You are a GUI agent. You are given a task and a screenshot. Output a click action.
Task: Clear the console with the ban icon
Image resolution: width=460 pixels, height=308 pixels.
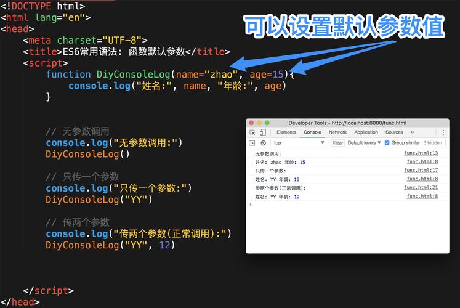[x=263, y=143]
